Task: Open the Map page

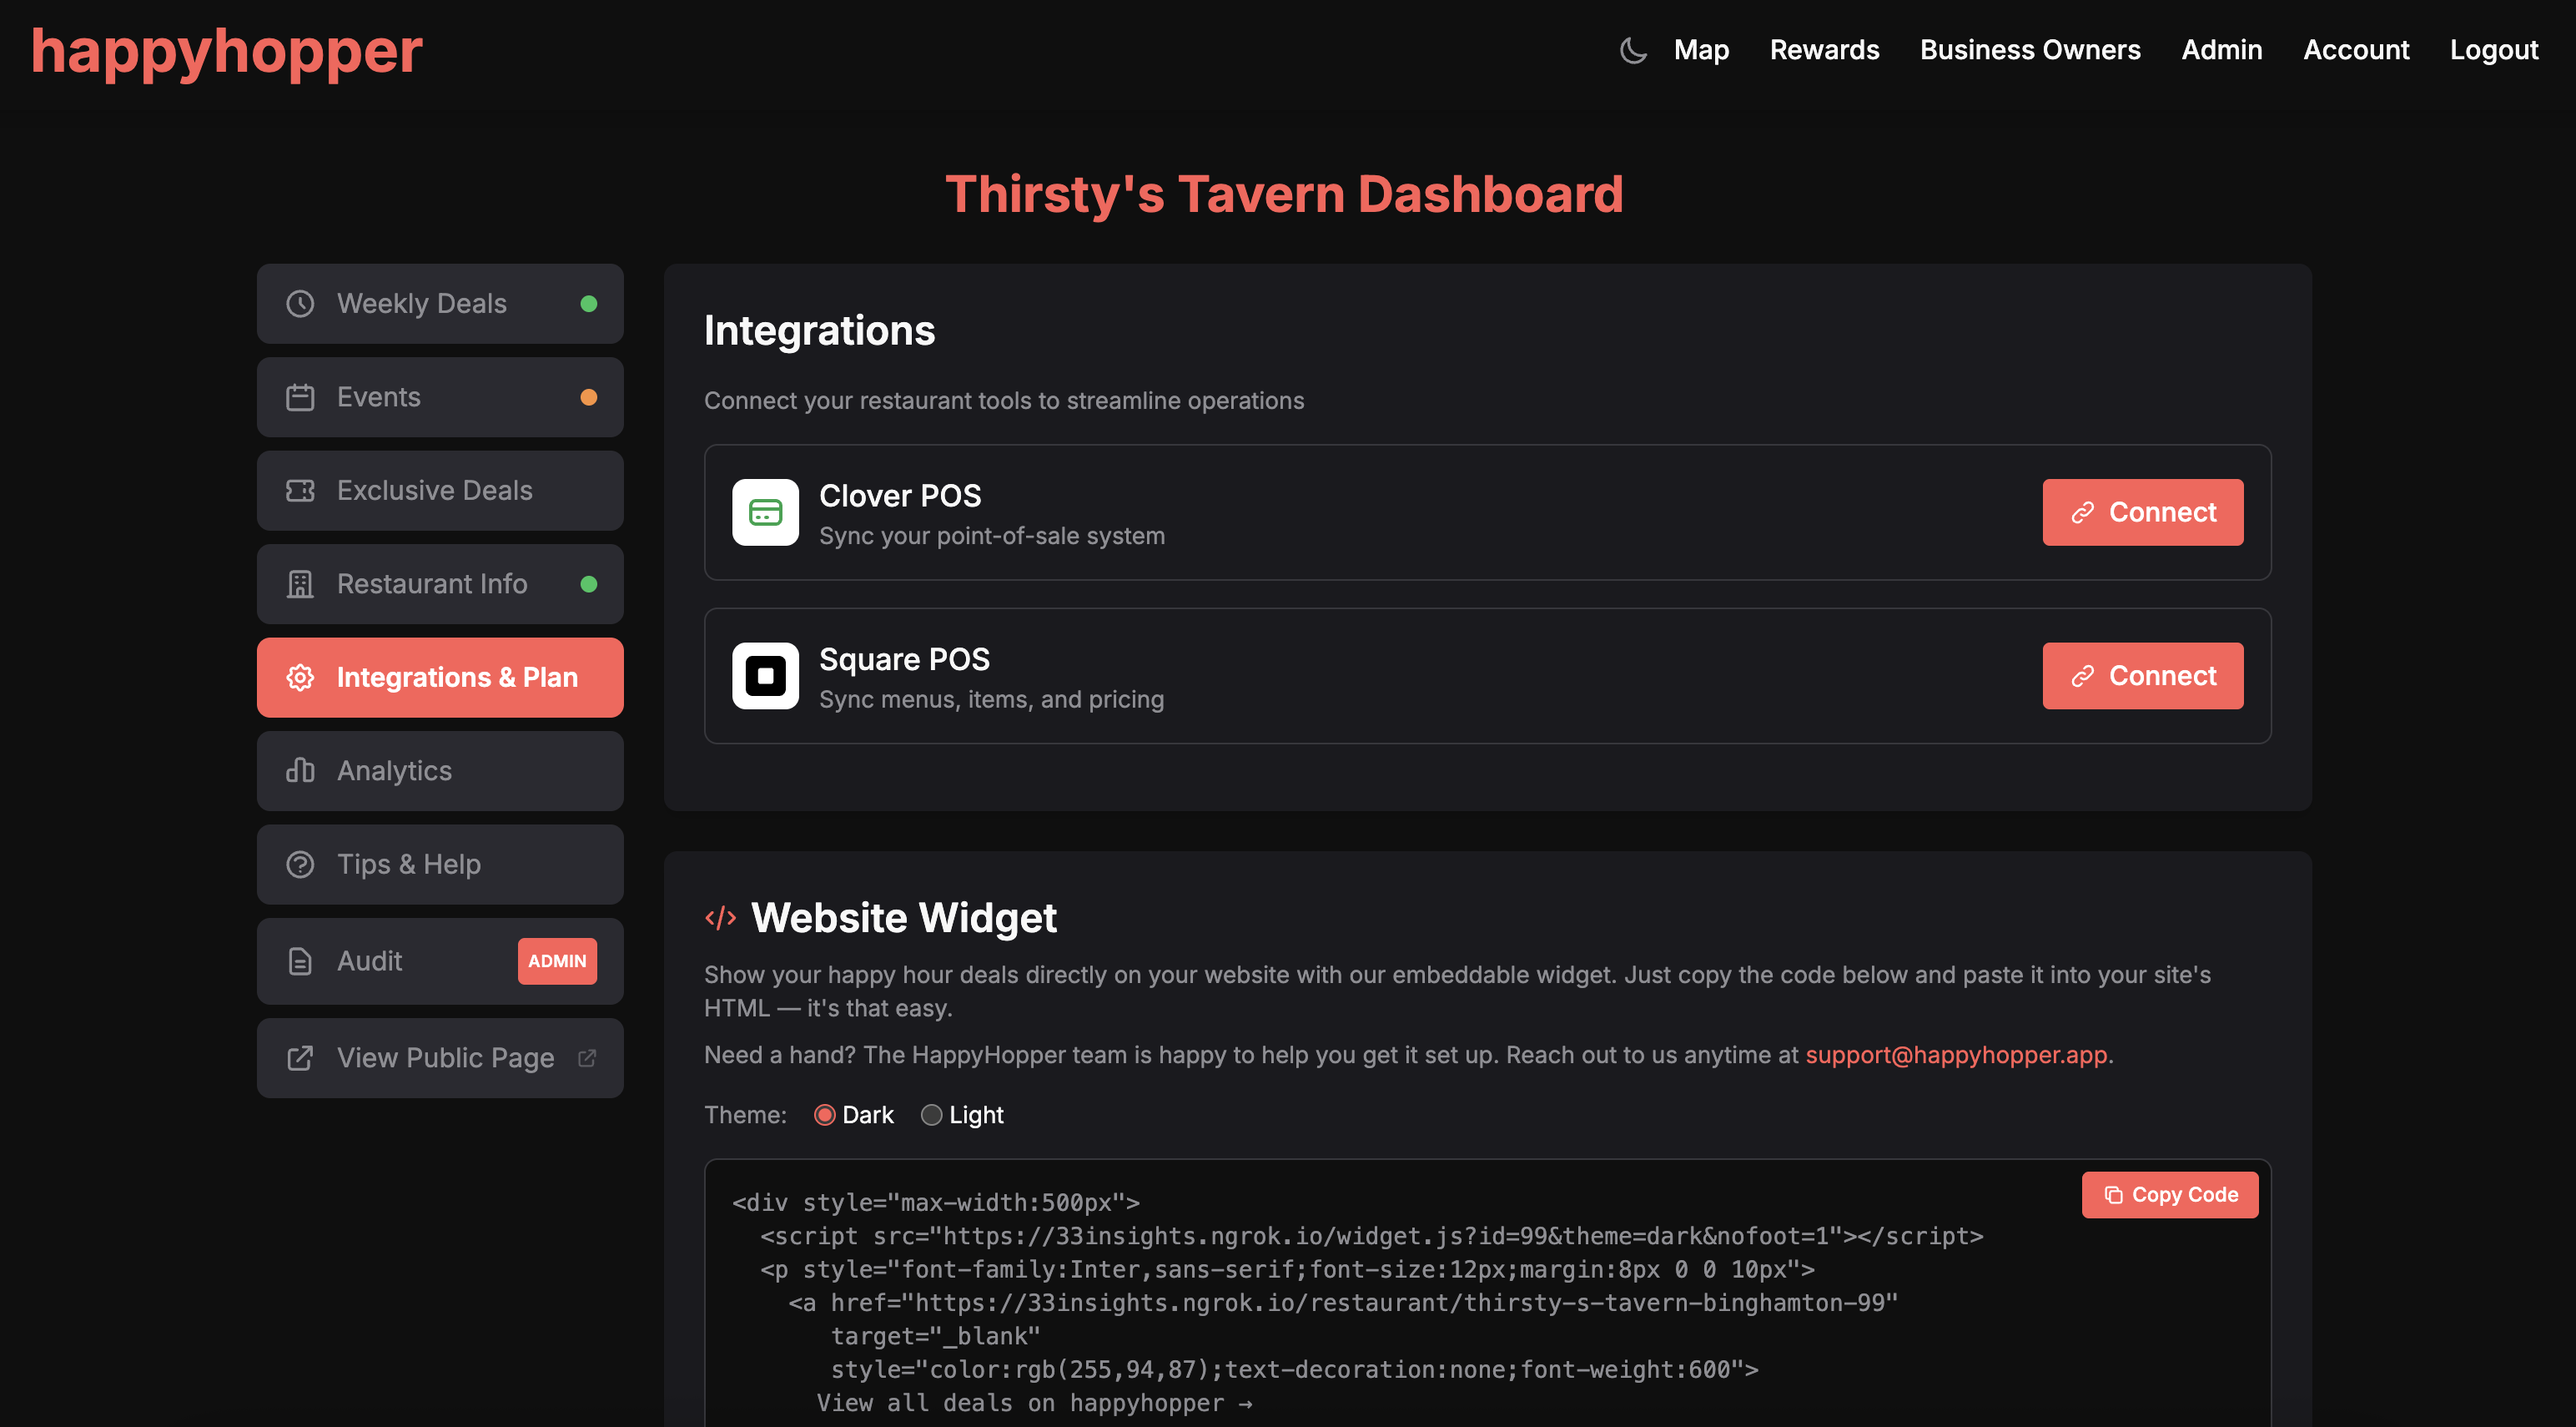Action: (1701, 50)
